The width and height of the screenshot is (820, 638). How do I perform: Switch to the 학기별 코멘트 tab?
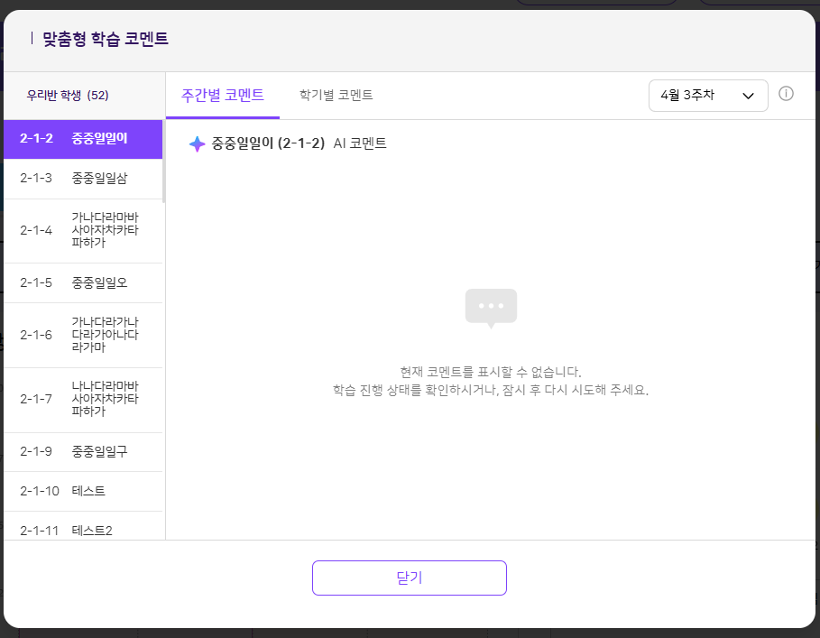point(336,95)
